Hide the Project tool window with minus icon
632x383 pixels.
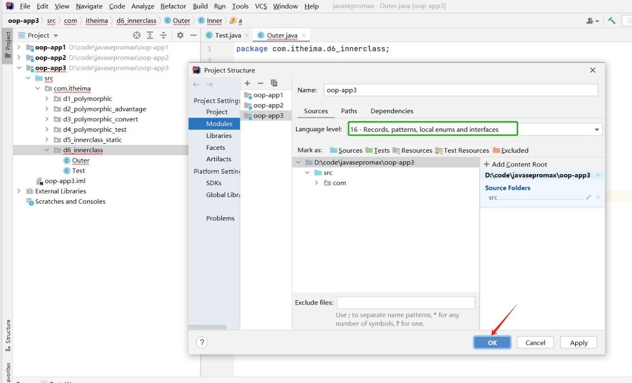(x=193, y=35)
